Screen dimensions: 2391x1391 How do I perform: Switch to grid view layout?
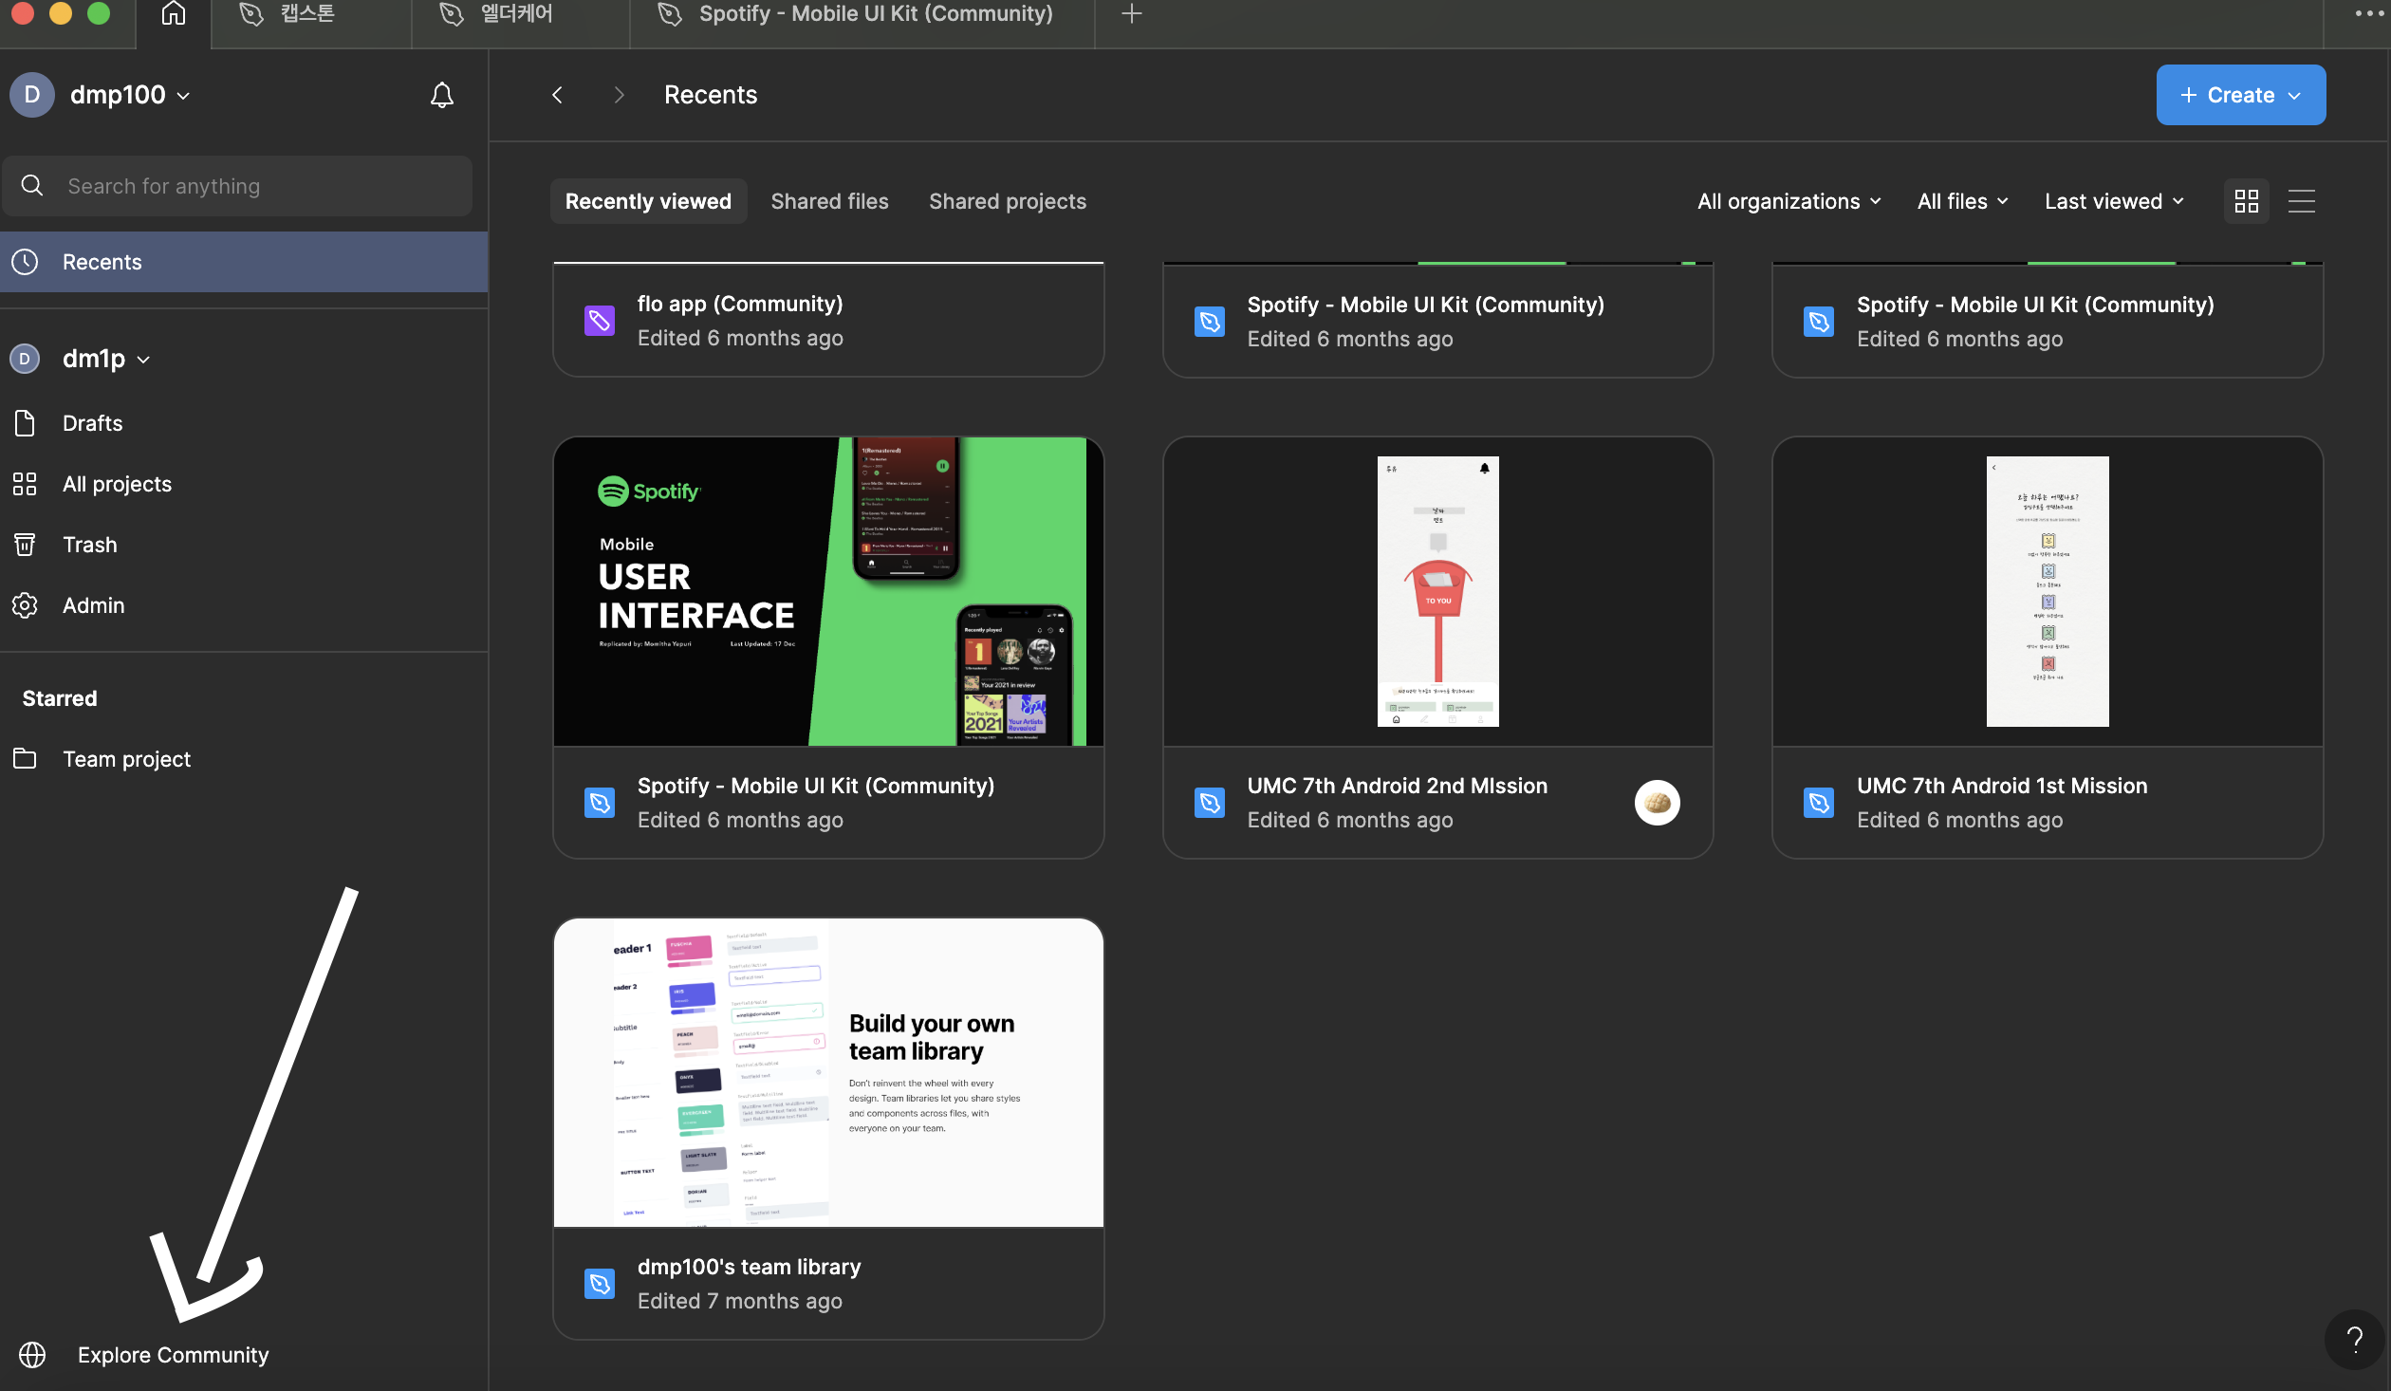[2246, 201]
